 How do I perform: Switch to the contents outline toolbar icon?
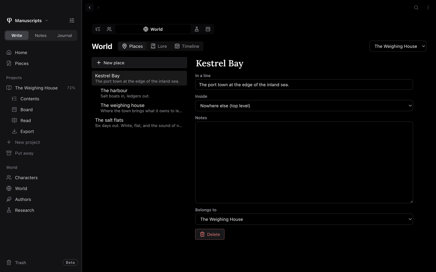[x=98, y=29]
